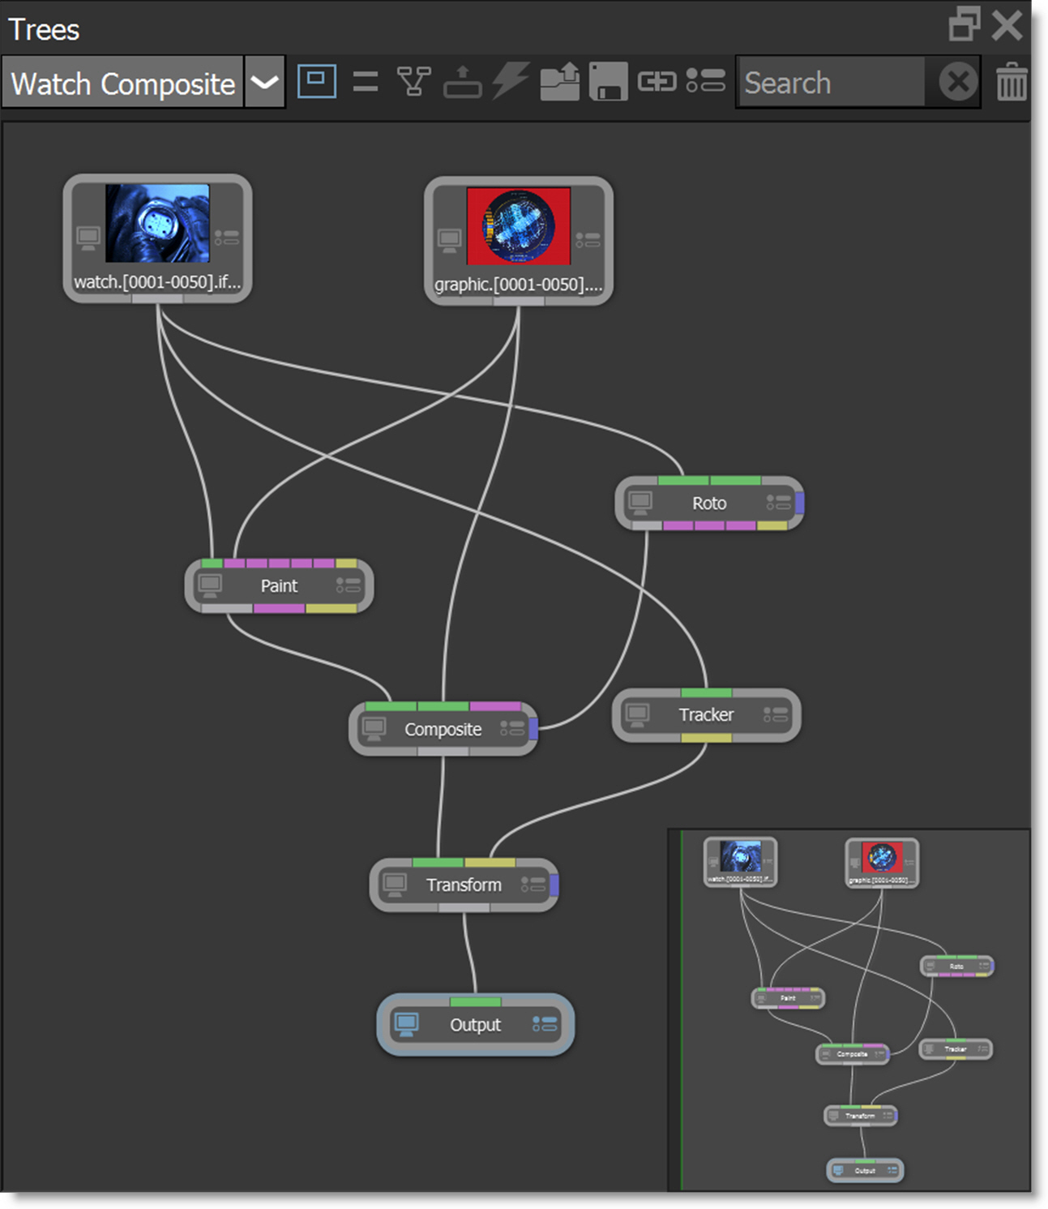Open the Watch Composite session dropdown

pos(264,83)
